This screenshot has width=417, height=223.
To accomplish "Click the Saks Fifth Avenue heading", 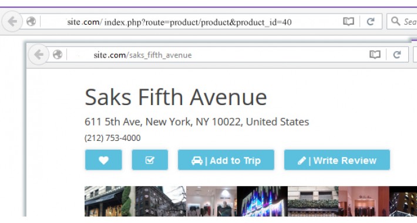I will click(176, 97).
